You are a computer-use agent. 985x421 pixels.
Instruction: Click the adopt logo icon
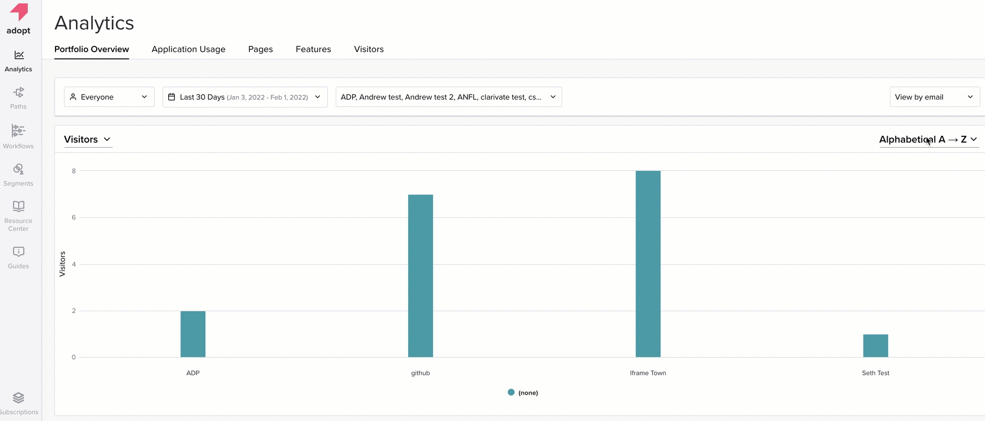(19, 12)
